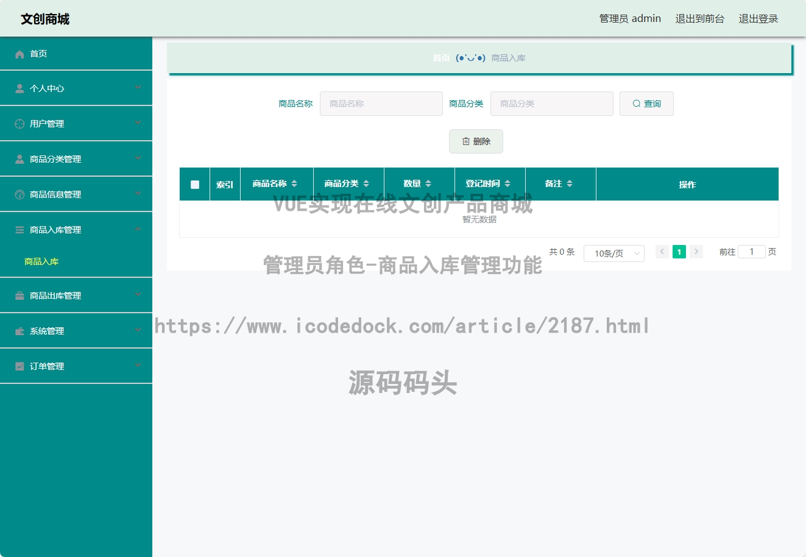Click the 文创商城 site title

coord(45,19)
